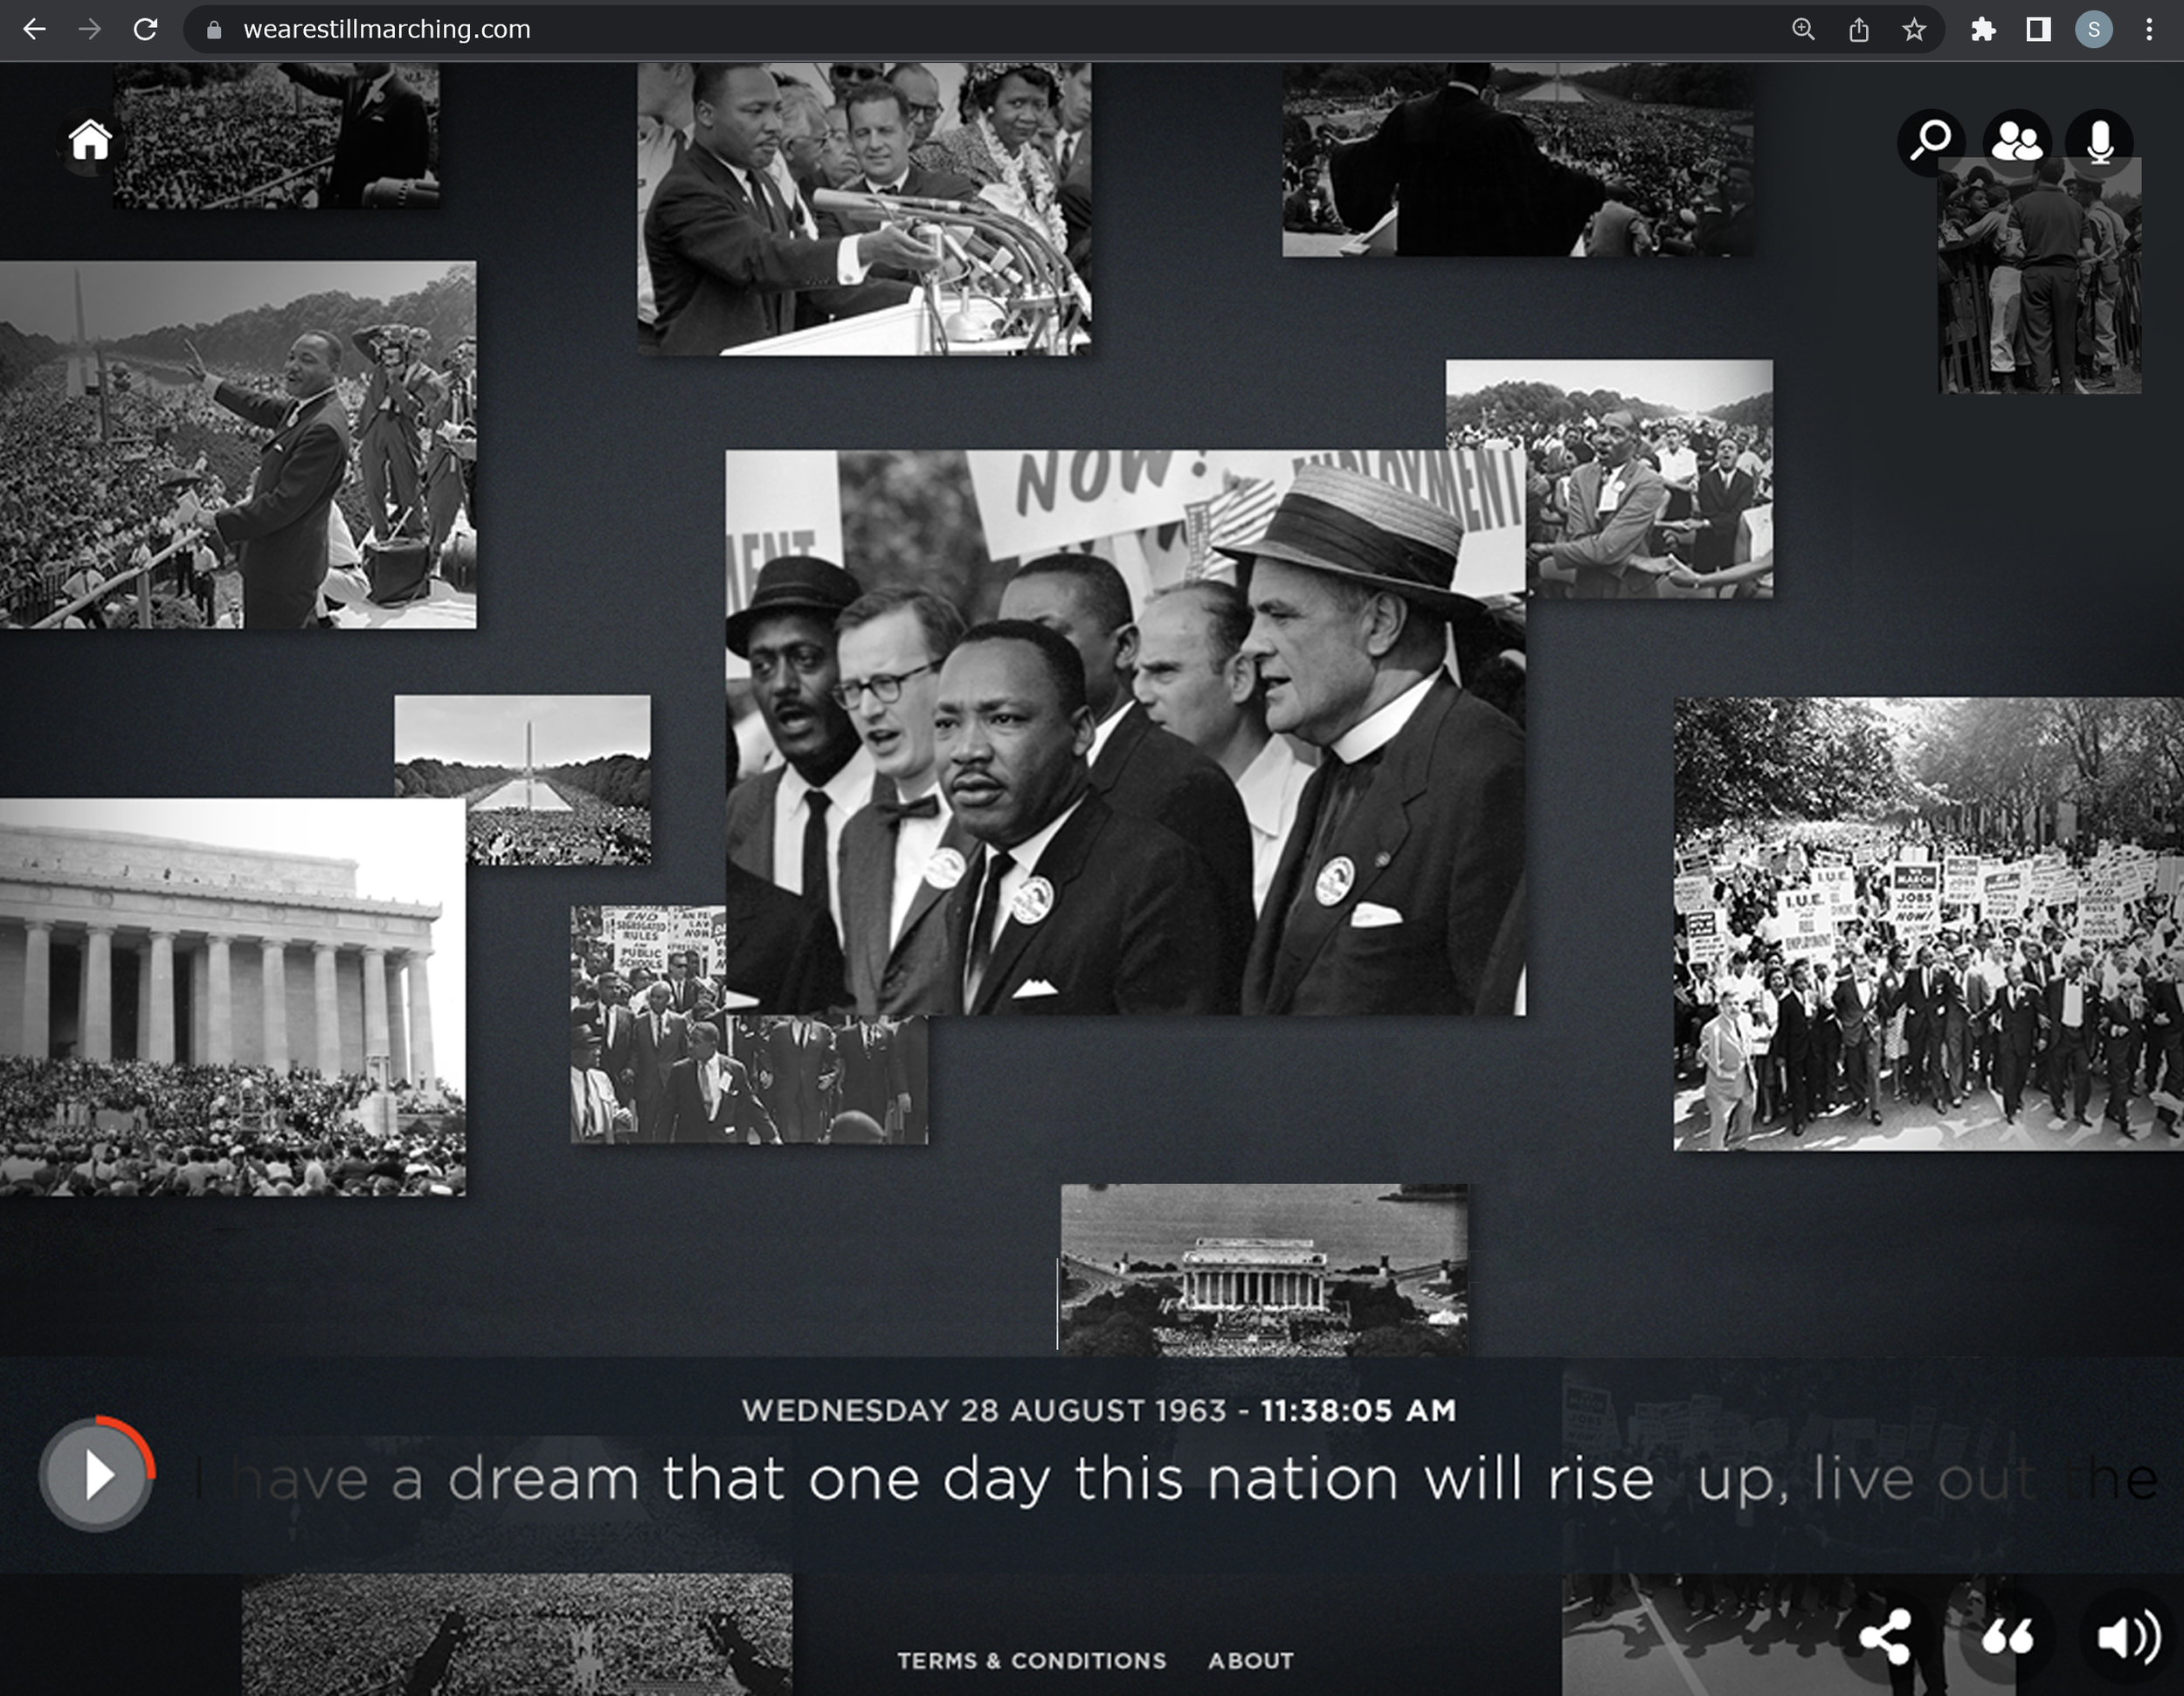Click the share icon at bottom right

[1885, 1637]
